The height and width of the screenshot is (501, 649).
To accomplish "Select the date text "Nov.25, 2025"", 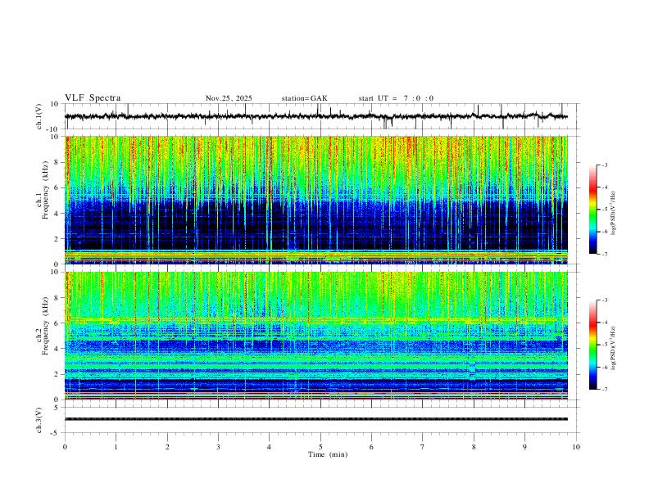I will [x=229, y=98].
